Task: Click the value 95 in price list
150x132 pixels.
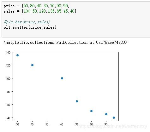Action: (66, 6)
